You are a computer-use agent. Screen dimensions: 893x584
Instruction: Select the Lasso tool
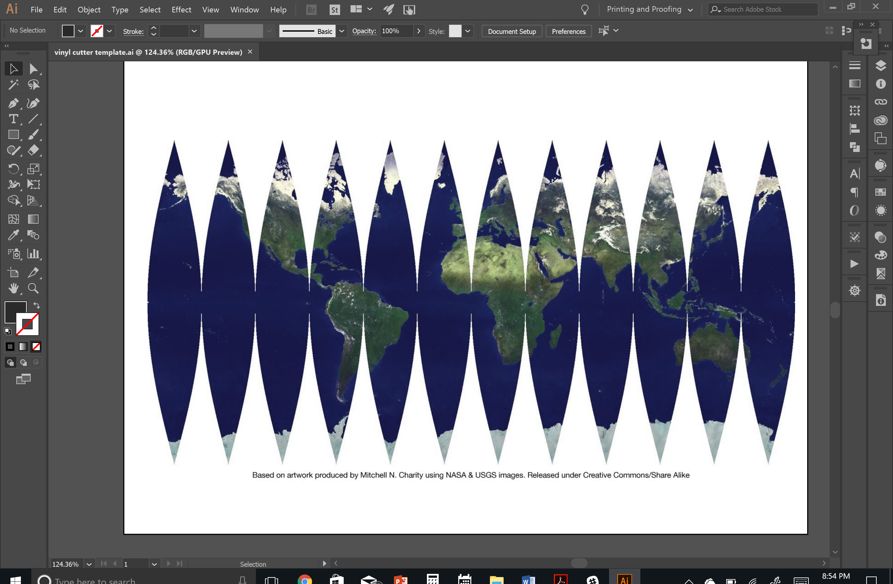coord(33,85)
